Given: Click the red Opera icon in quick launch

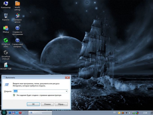Looking at the screenshot, I should pyautogui.click(x=20, y=113).
